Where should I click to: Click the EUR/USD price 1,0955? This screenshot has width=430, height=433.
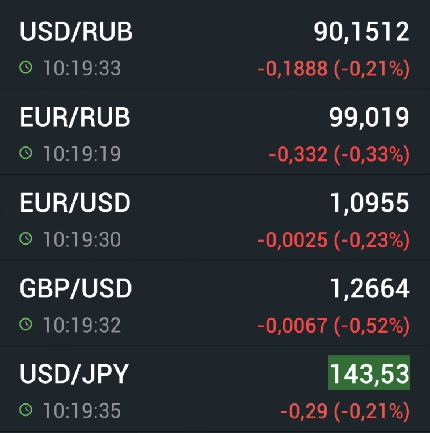(x=369, y=203)
